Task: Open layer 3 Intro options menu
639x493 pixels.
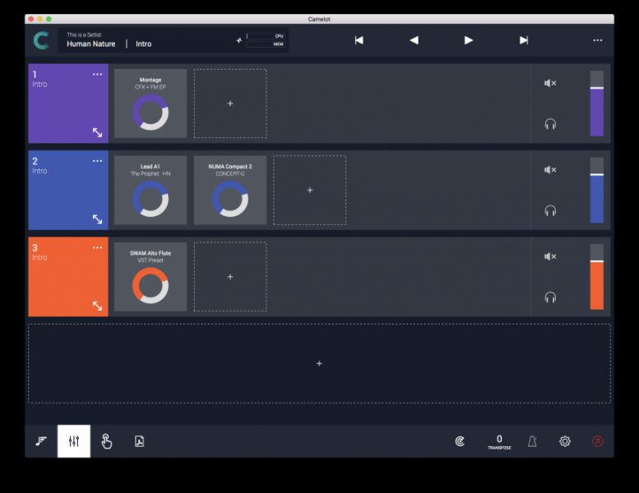Action: 97,247
